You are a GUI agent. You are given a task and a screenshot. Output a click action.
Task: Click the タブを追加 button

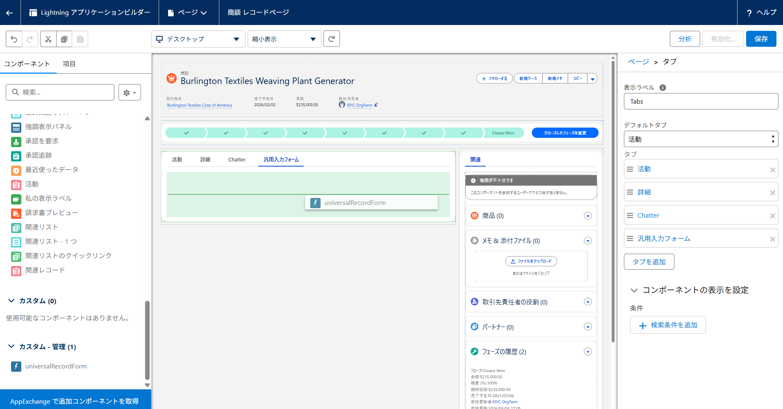pos(649,262)
